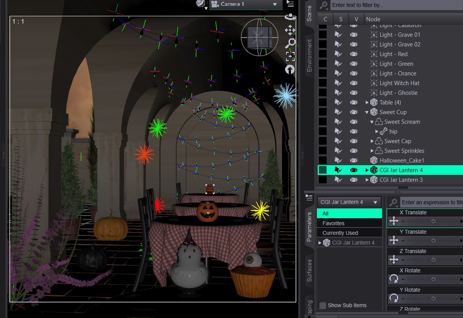Click the X Translate slider handle

click(x=433, y=221)
